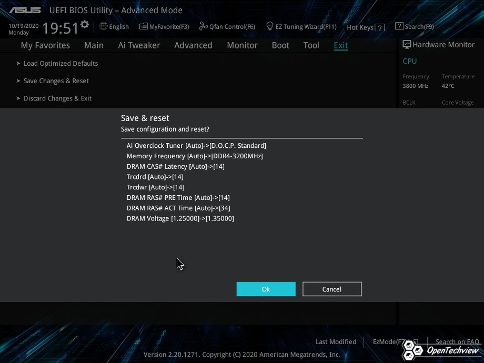Click the DRAM Voltage change line
This screenshot has height=363, width=484.
180,218
